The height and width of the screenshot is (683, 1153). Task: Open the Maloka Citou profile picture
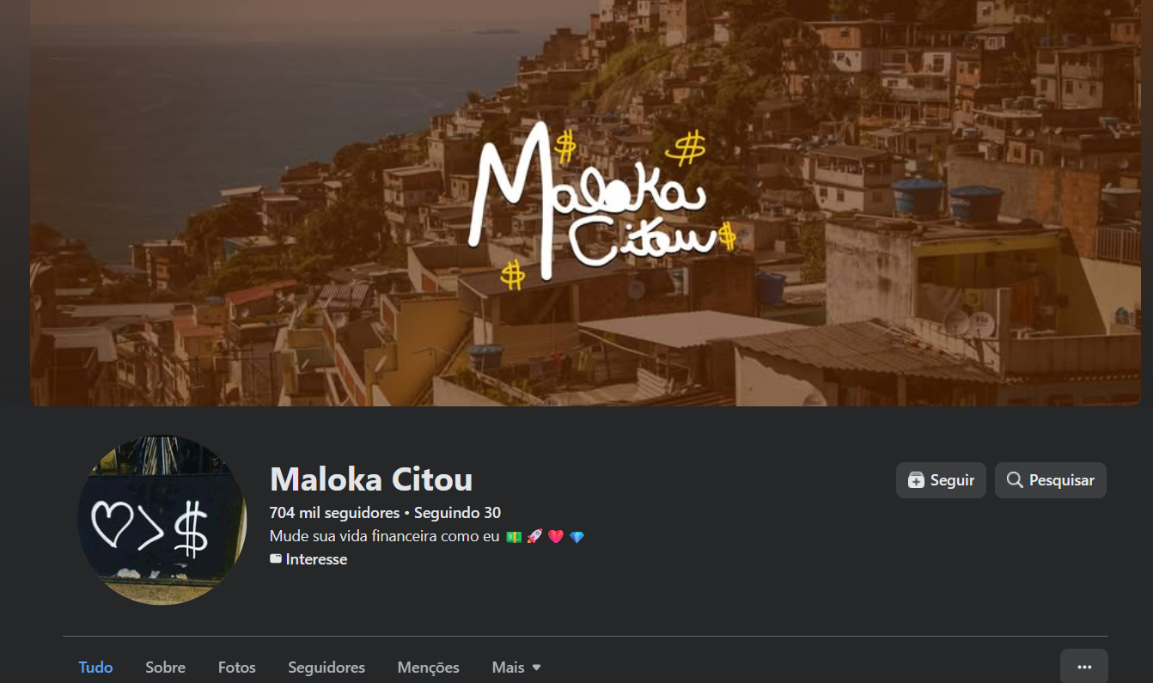(162, 520)
